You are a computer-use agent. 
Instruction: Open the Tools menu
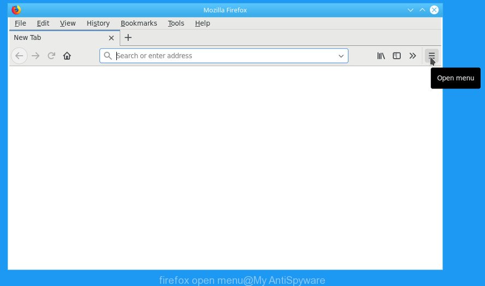pyautogui.click(x=176, y=23)
